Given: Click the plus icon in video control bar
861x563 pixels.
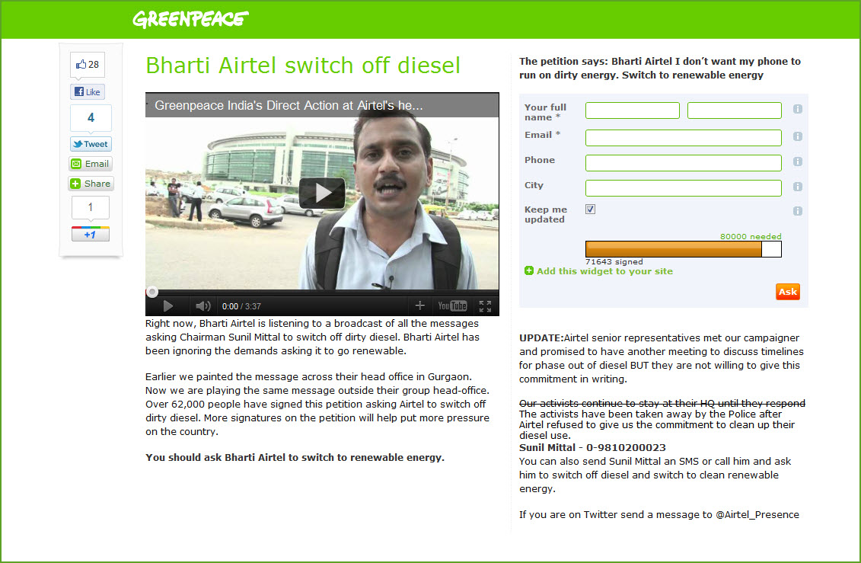Looking at the screenshot, I should pos(419,306).
